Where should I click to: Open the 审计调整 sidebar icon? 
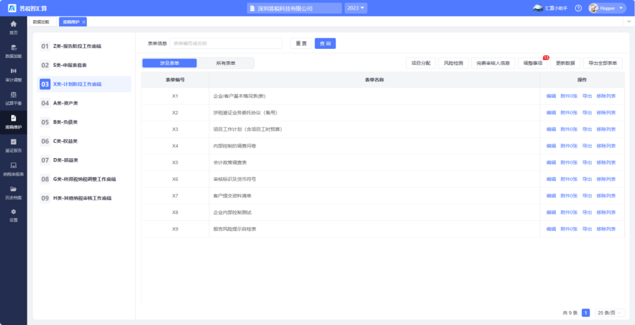point(14,71)
